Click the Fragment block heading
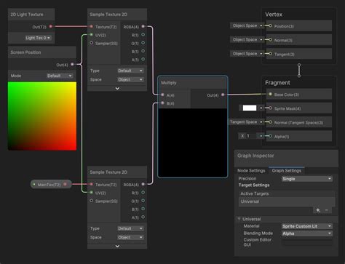Viewport: 345px width, 264px height. (x=277, y=83)
